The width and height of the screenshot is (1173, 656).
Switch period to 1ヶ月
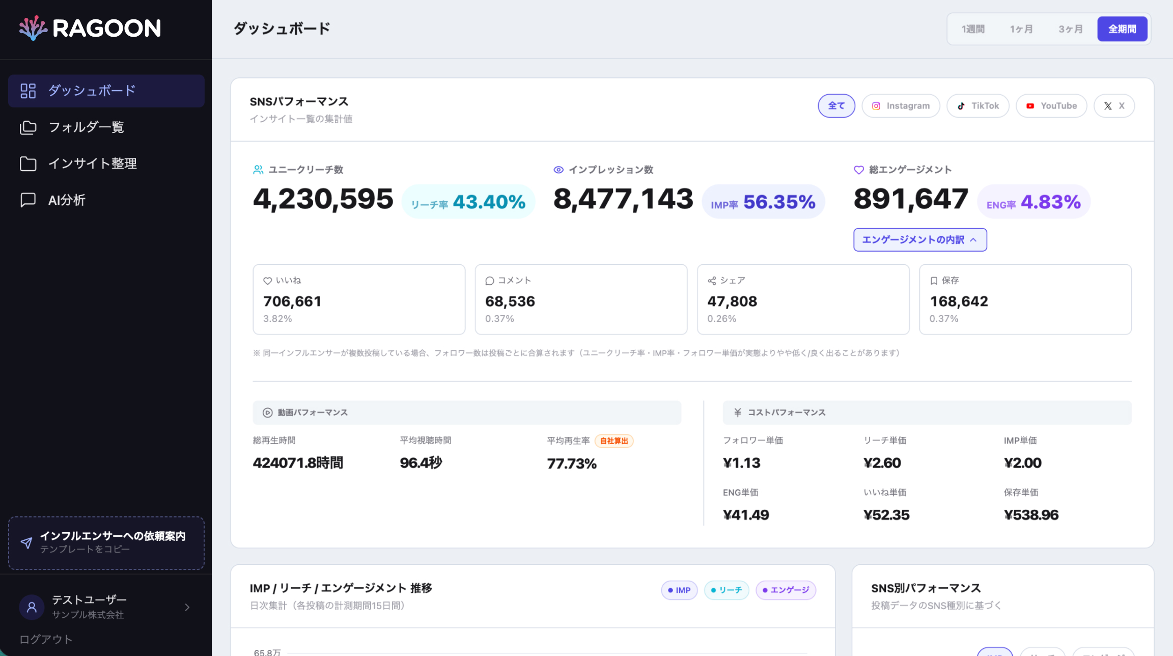point(1021,29)
